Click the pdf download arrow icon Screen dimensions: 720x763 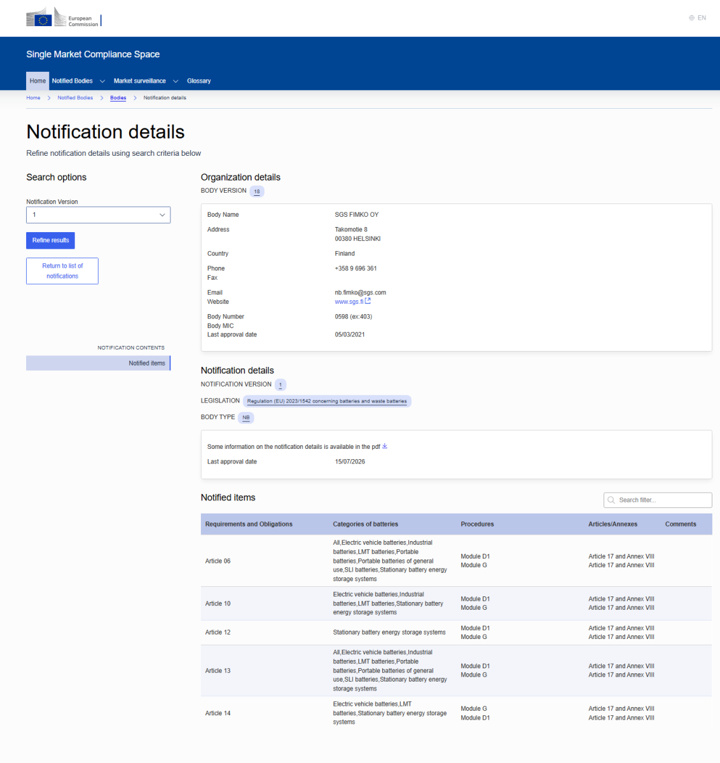coord(385,446)
